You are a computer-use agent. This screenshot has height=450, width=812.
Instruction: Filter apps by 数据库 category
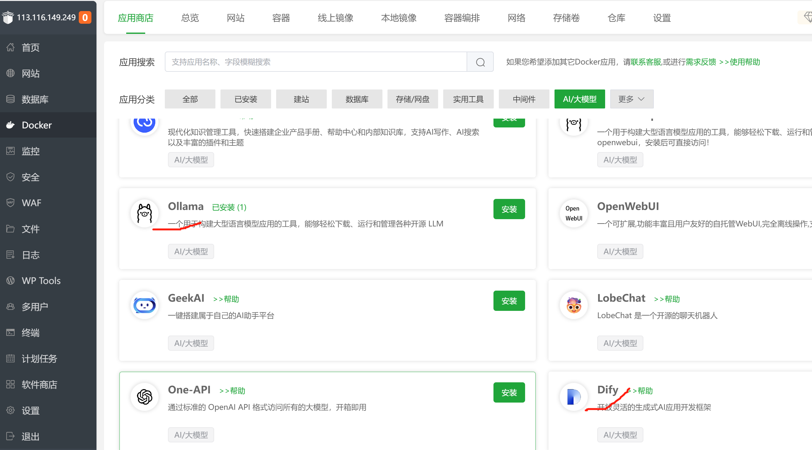357,99
